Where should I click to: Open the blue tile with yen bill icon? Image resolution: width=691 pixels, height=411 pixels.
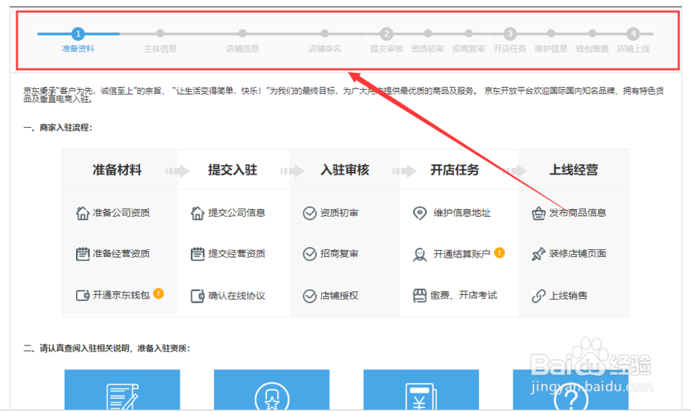[421, 390]
